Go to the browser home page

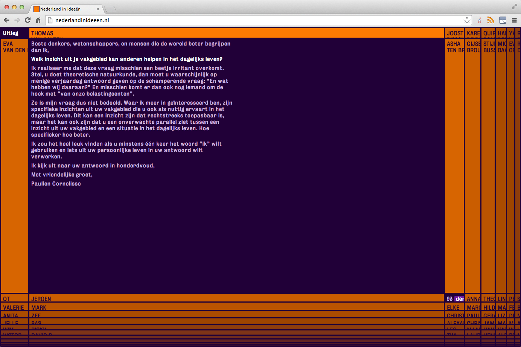click(38, 20)
